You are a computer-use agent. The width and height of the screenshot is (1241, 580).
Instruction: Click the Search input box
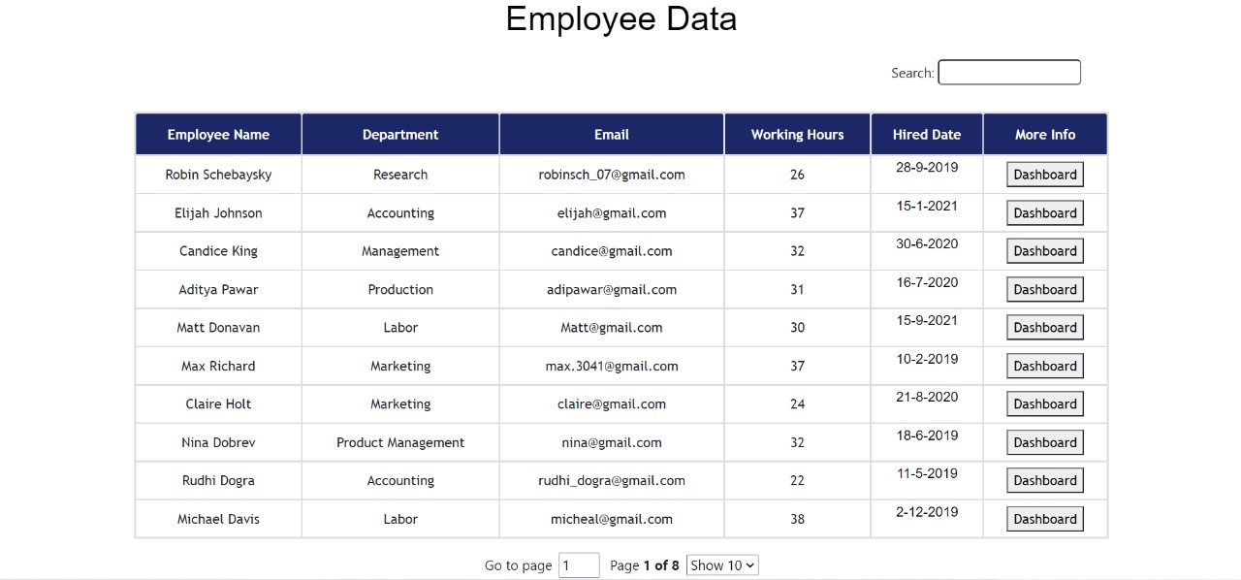click(x=1008, y=72)
